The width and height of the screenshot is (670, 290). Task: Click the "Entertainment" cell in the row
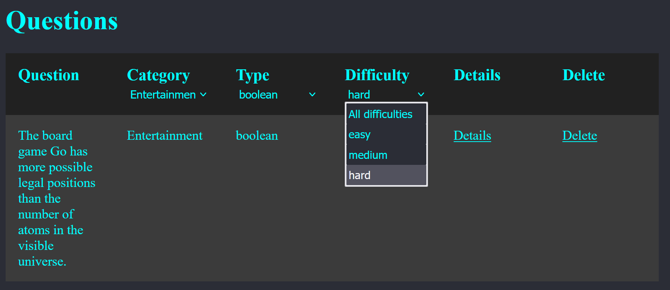[165, 136]
